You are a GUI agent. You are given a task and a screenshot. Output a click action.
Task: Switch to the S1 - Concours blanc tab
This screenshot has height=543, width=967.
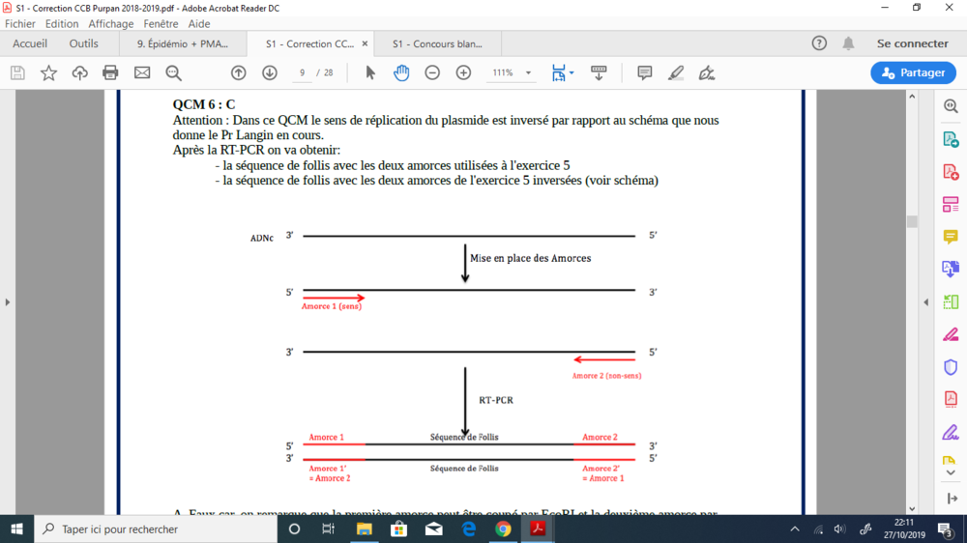tap(435, 43)
